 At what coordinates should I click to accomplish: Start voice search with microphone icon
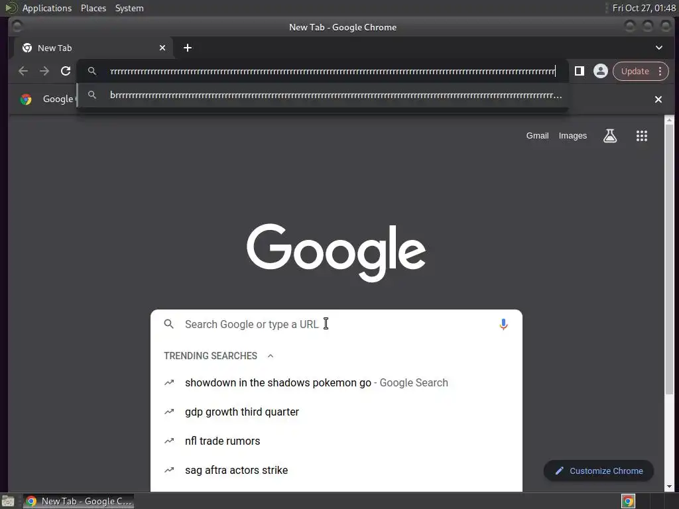pyautogui.click(x=503, y=324)
